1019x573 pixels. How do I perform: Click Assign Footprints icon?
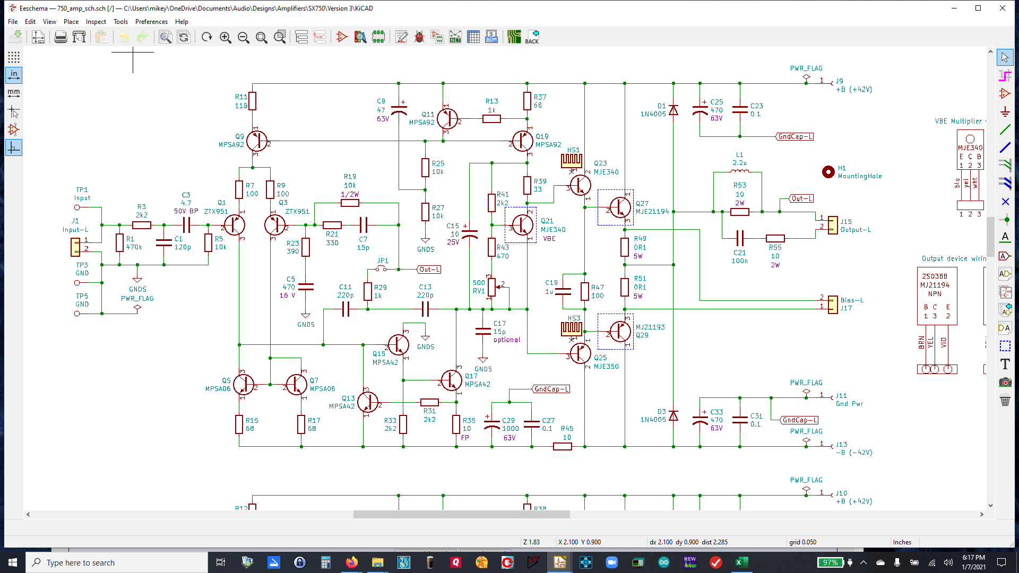point(437,37)
